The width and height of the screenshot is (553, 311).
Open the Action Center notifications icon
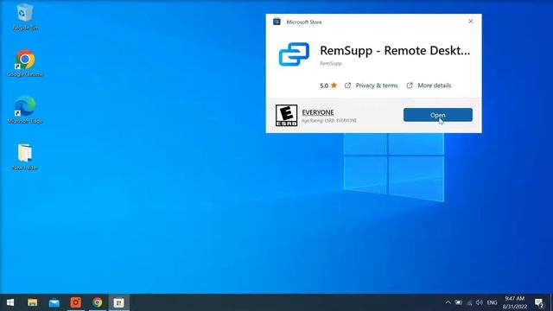click(x=539, y=302)
